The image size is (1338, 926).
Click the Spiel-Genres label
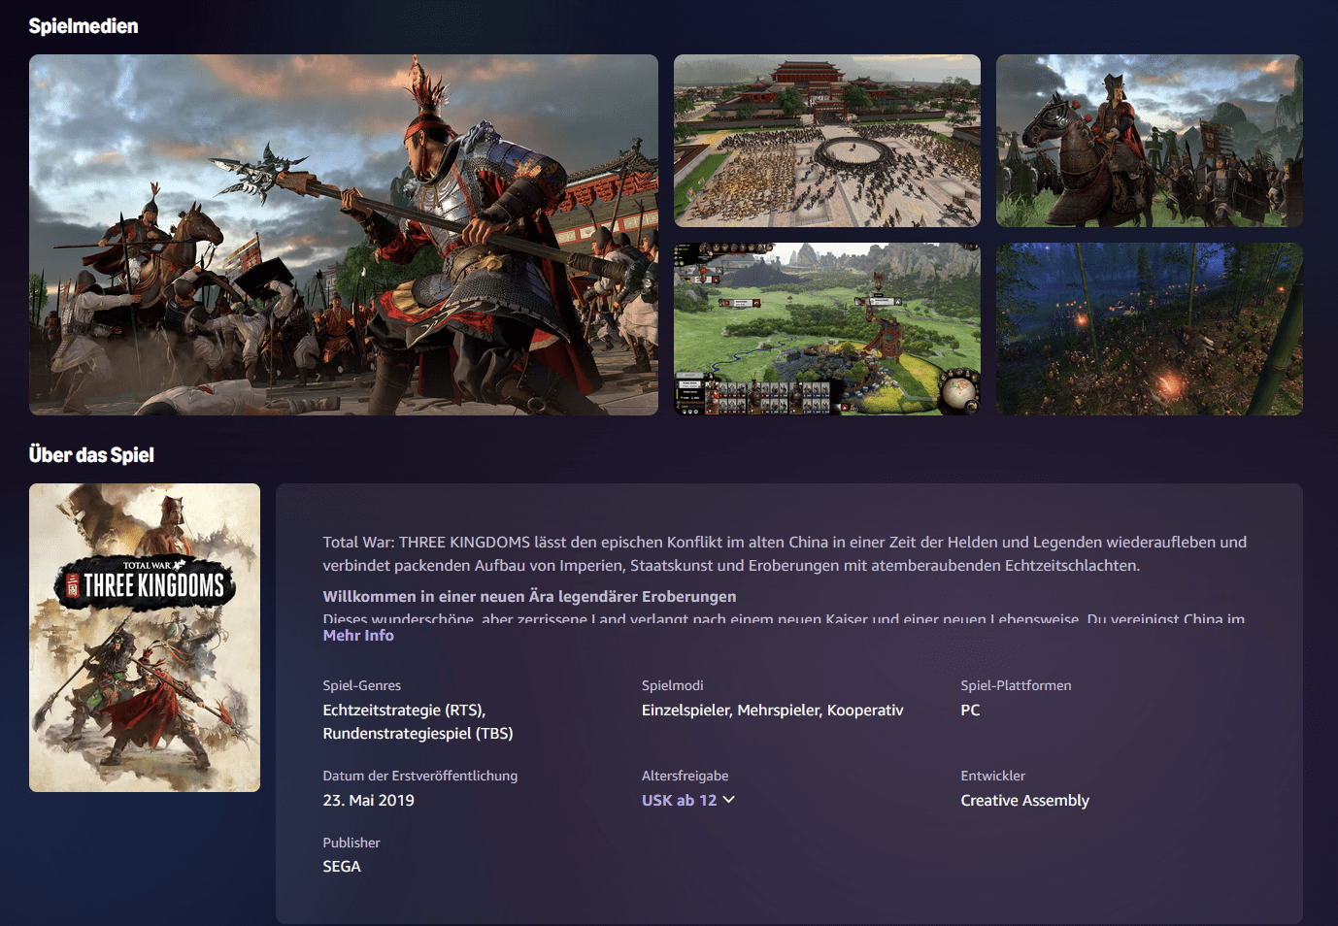(361, 685)
